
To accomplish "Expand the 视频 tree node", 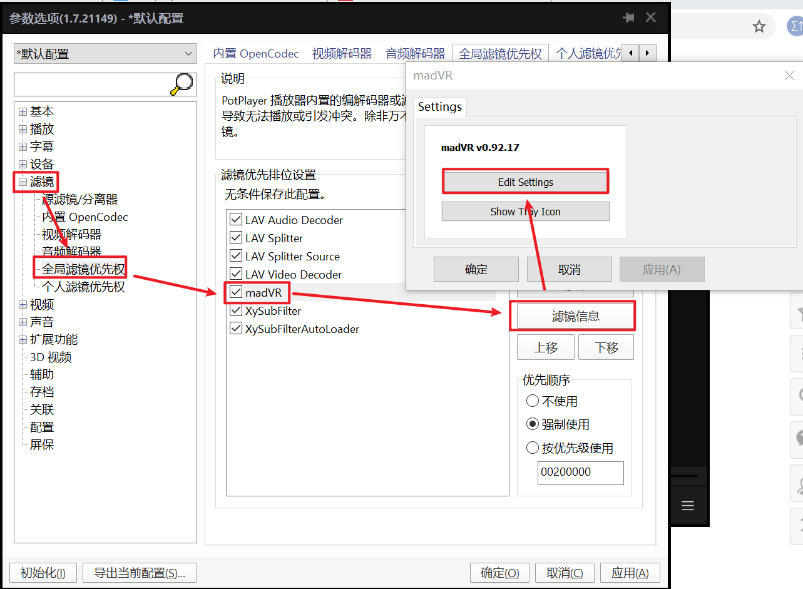I will (x=23, y=305).
